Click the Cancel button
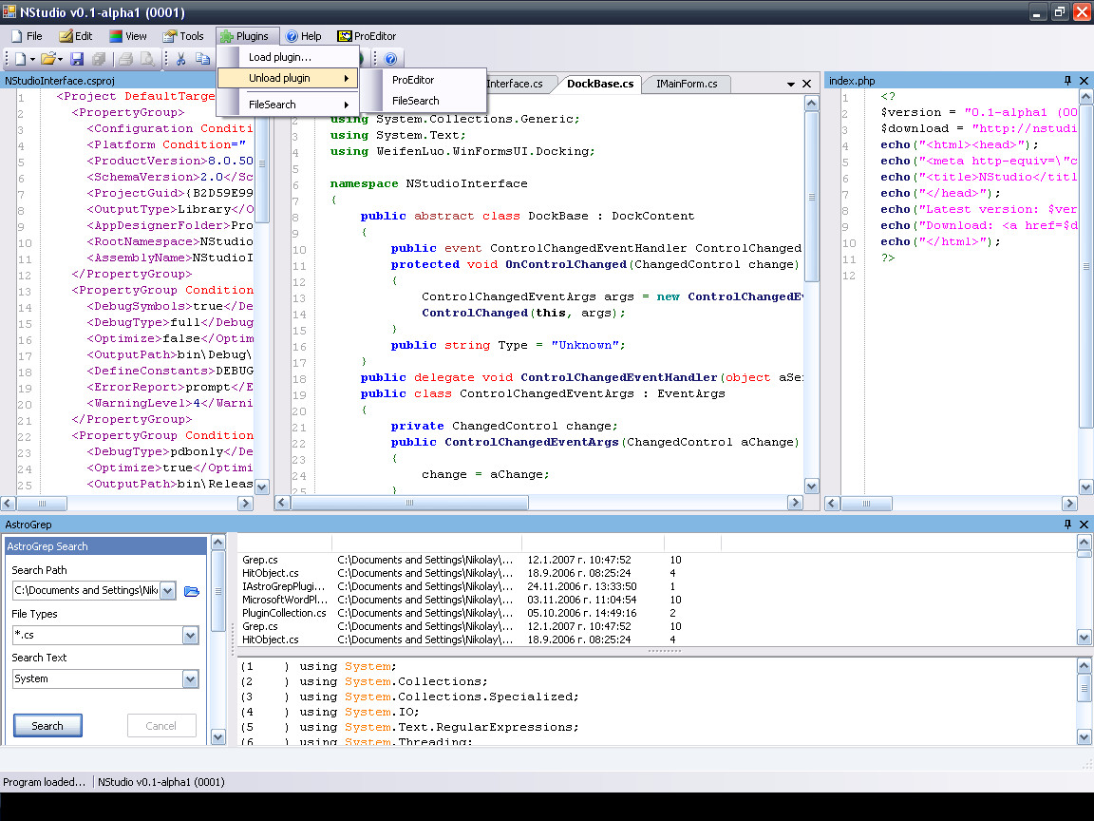The image size is (1094, 821). coord(161,726)
